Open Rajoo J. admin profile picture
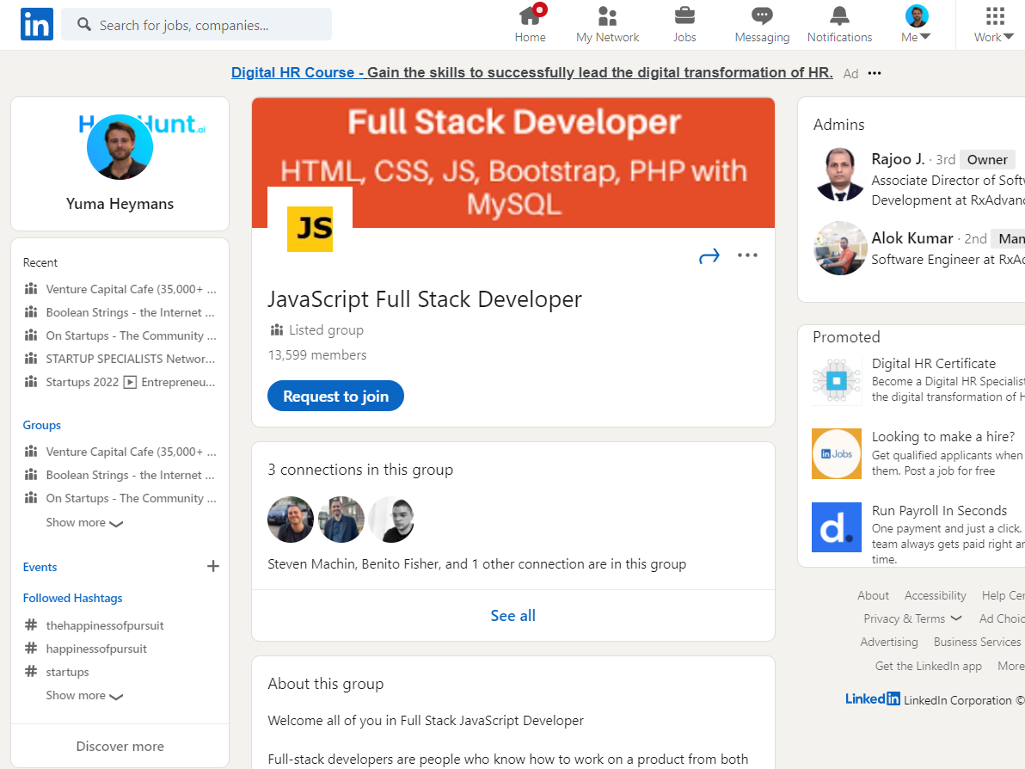Screen dimensions: 1025x769 pyautogui.click(x=839, y=175)
